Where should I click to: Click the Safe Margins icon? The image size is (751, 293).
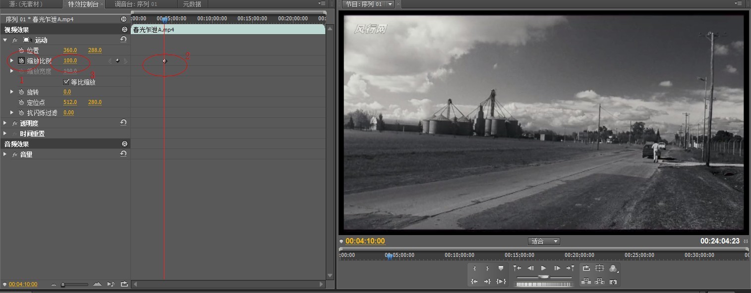[x=600, y=268]
